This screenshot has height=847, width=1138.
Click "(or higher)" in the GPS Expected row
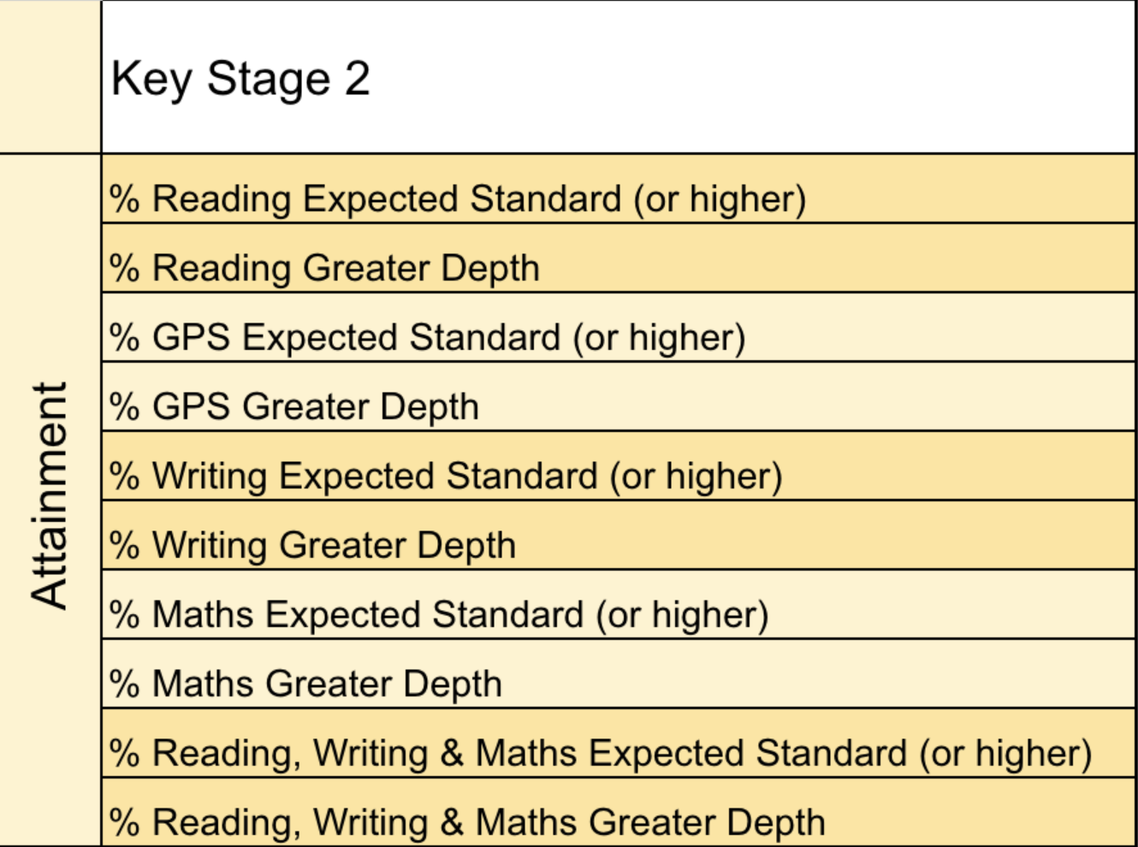click(660, 337)
